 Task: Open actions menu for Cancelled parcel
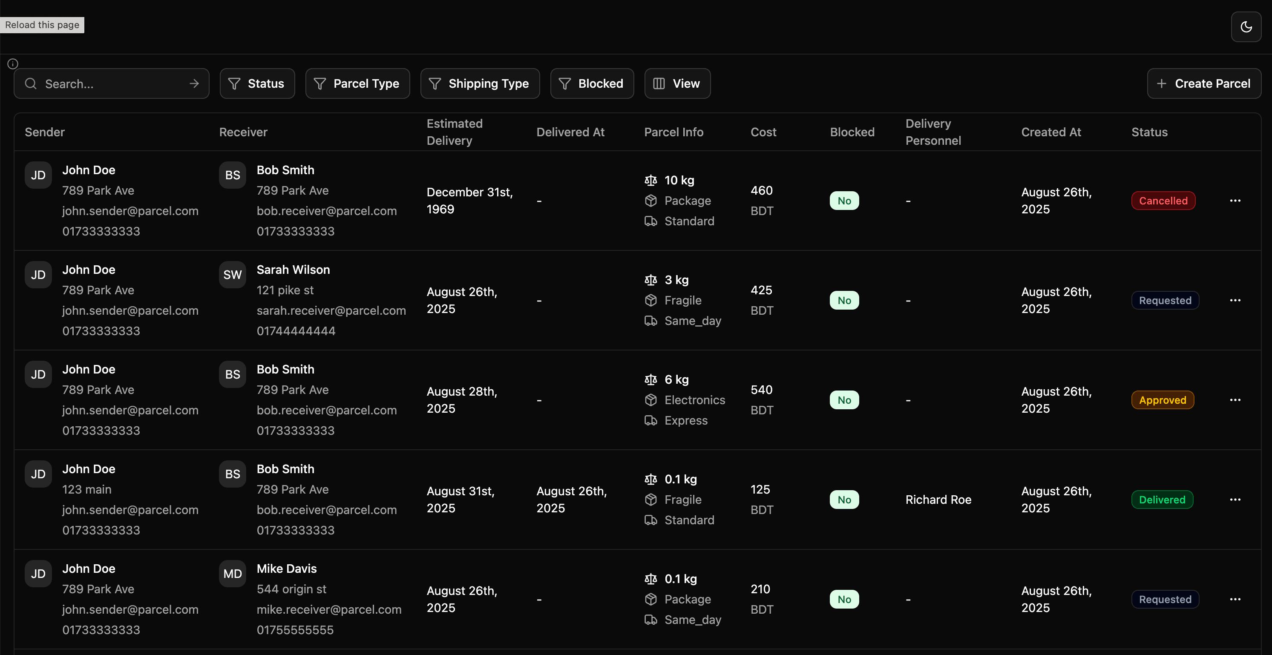tap(1235, 201)
